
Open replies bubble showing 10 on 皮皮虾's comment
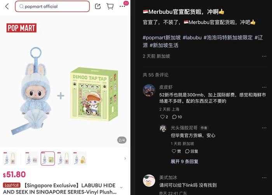177,117
